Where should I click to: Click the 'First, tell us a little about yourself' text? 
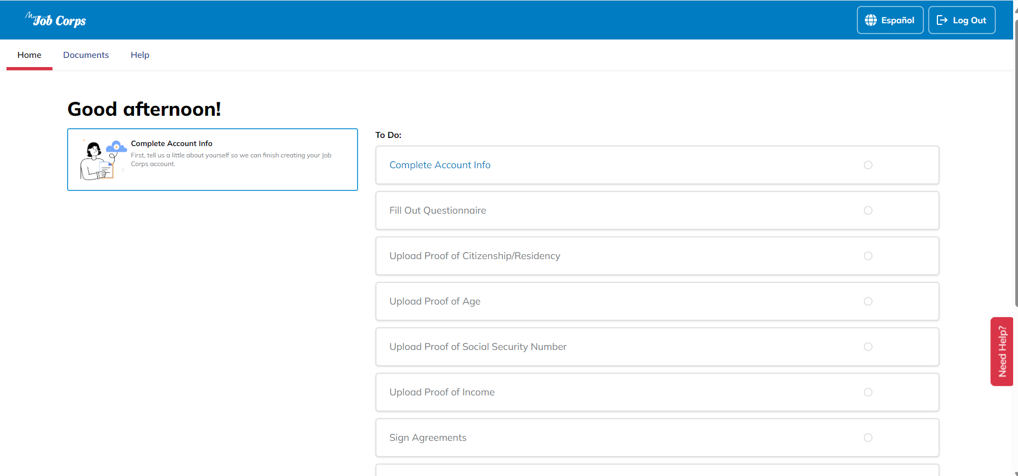231,160
